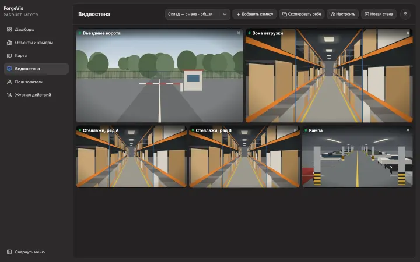Screen dimensions: 420x262
Task: Click the Журнал действий log icon
Action: click(x=9, y=95)
